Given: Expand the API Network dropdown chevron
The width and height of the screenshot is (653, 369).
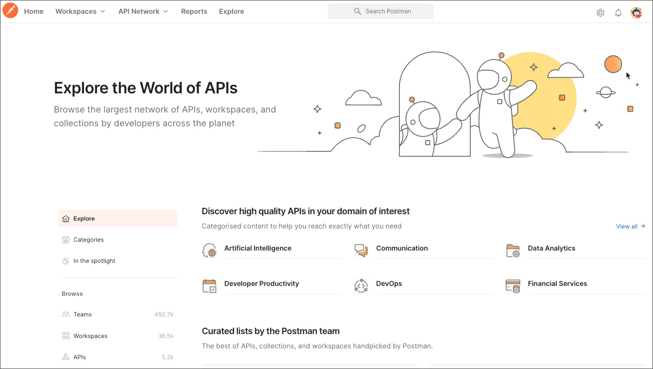Looking at the screenshot, I should click(x=166, y=11).
